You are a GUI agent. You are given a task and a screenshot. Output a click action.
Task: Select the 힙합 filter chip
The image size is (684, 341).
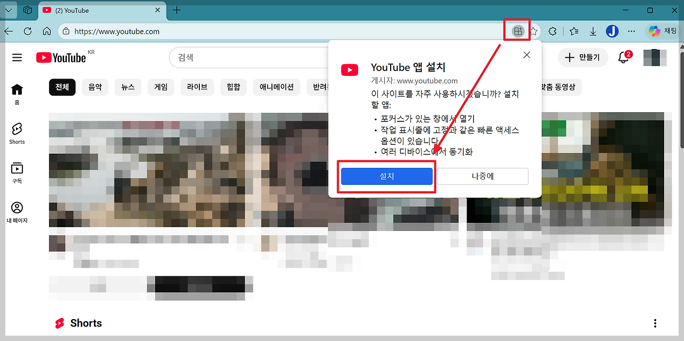pyautogui.click(x=234, y=87)
